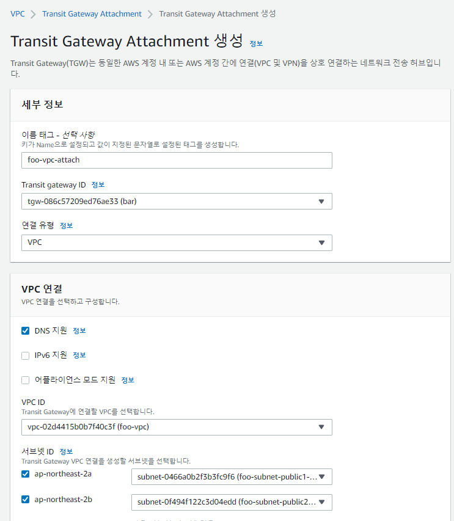Open 정보 link beside Transit gateway ID
The width and height of the screenshot is (454, 521).
coord(98,184)
